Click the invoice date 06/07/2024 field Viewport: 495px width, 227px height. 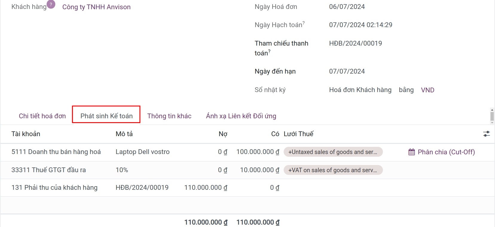pyautogui.click(x=347, y=7)
